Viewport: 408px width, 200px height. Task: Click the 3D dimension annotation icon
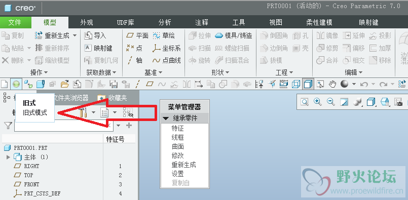[284, 84]
